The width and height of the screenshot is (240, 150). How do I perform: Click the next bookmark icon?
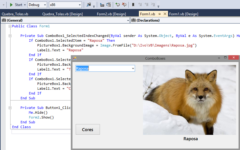pyautogui.click(x=146, y=5)
